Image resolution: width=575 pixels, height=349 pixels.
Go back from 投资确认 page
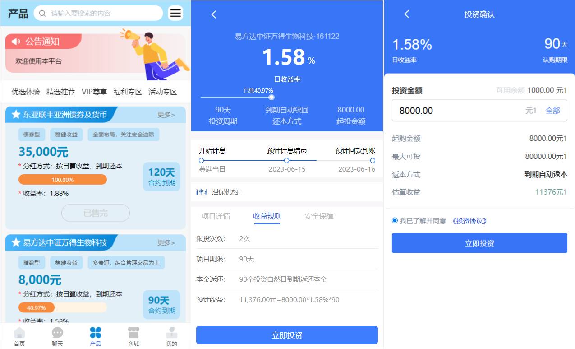[x=406, y=14]
